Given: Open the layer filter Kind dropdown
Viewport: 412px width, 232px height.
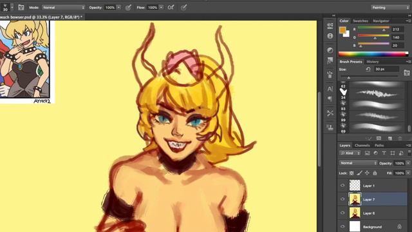Looking at the screenshot, I should [x=350, y=153].
